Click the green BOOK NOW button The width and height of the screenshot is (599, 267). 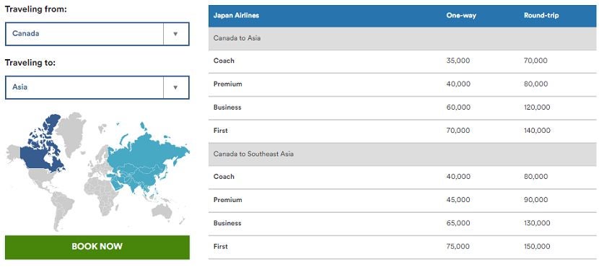click(97, 247)
